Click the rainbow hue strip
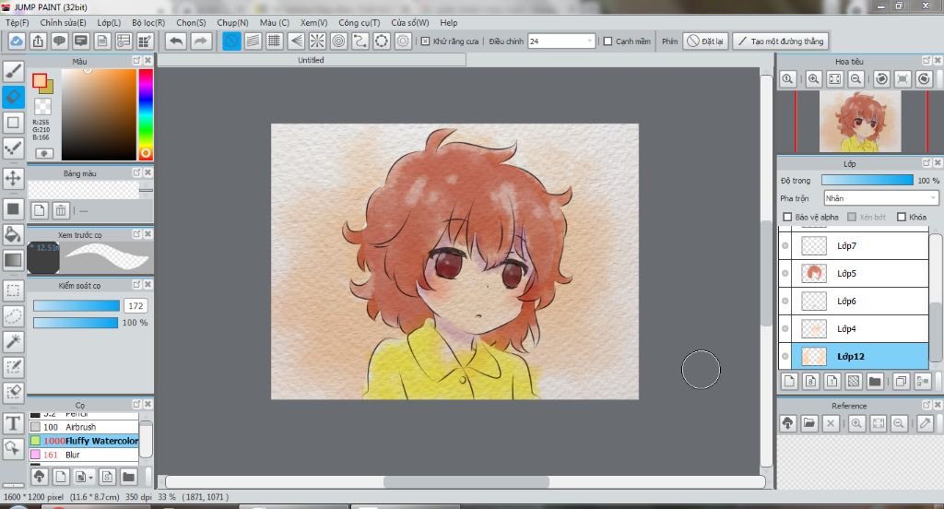This screenshot has height=509, width=944. (146, 114)
